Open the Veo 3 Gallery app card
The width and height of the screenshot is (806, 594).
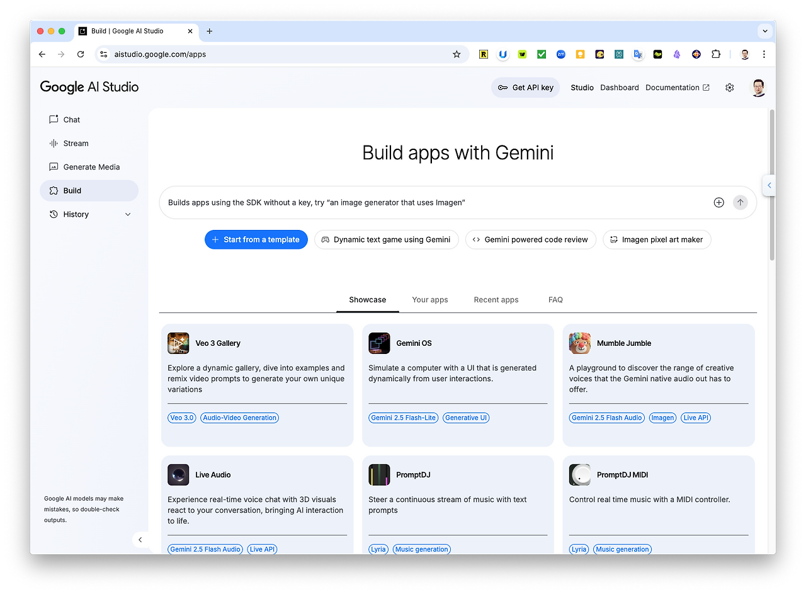(258, 386)
